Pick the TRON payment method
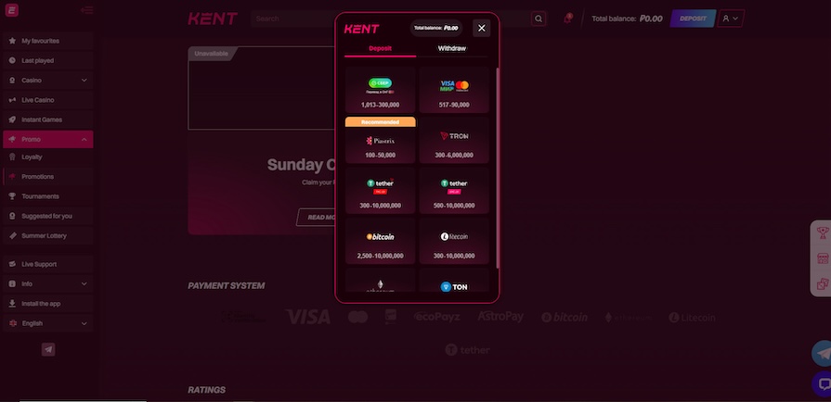The width and height of the screenshot is (831, 402). (x=454, y=141)
